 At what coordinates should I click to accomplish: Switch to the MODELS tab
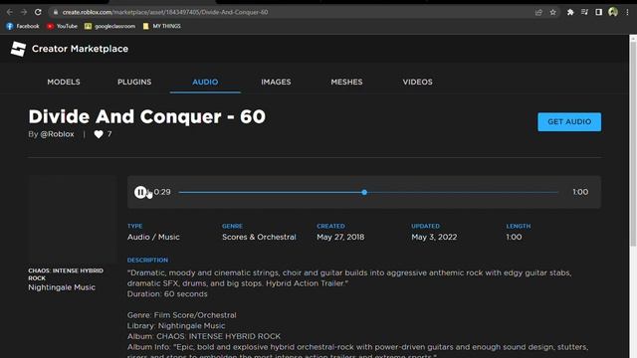[64, 82]
